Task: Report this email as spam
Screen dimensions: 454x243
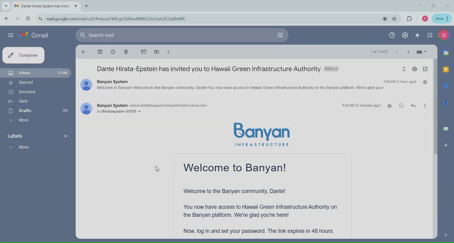Action: point(113,52)
